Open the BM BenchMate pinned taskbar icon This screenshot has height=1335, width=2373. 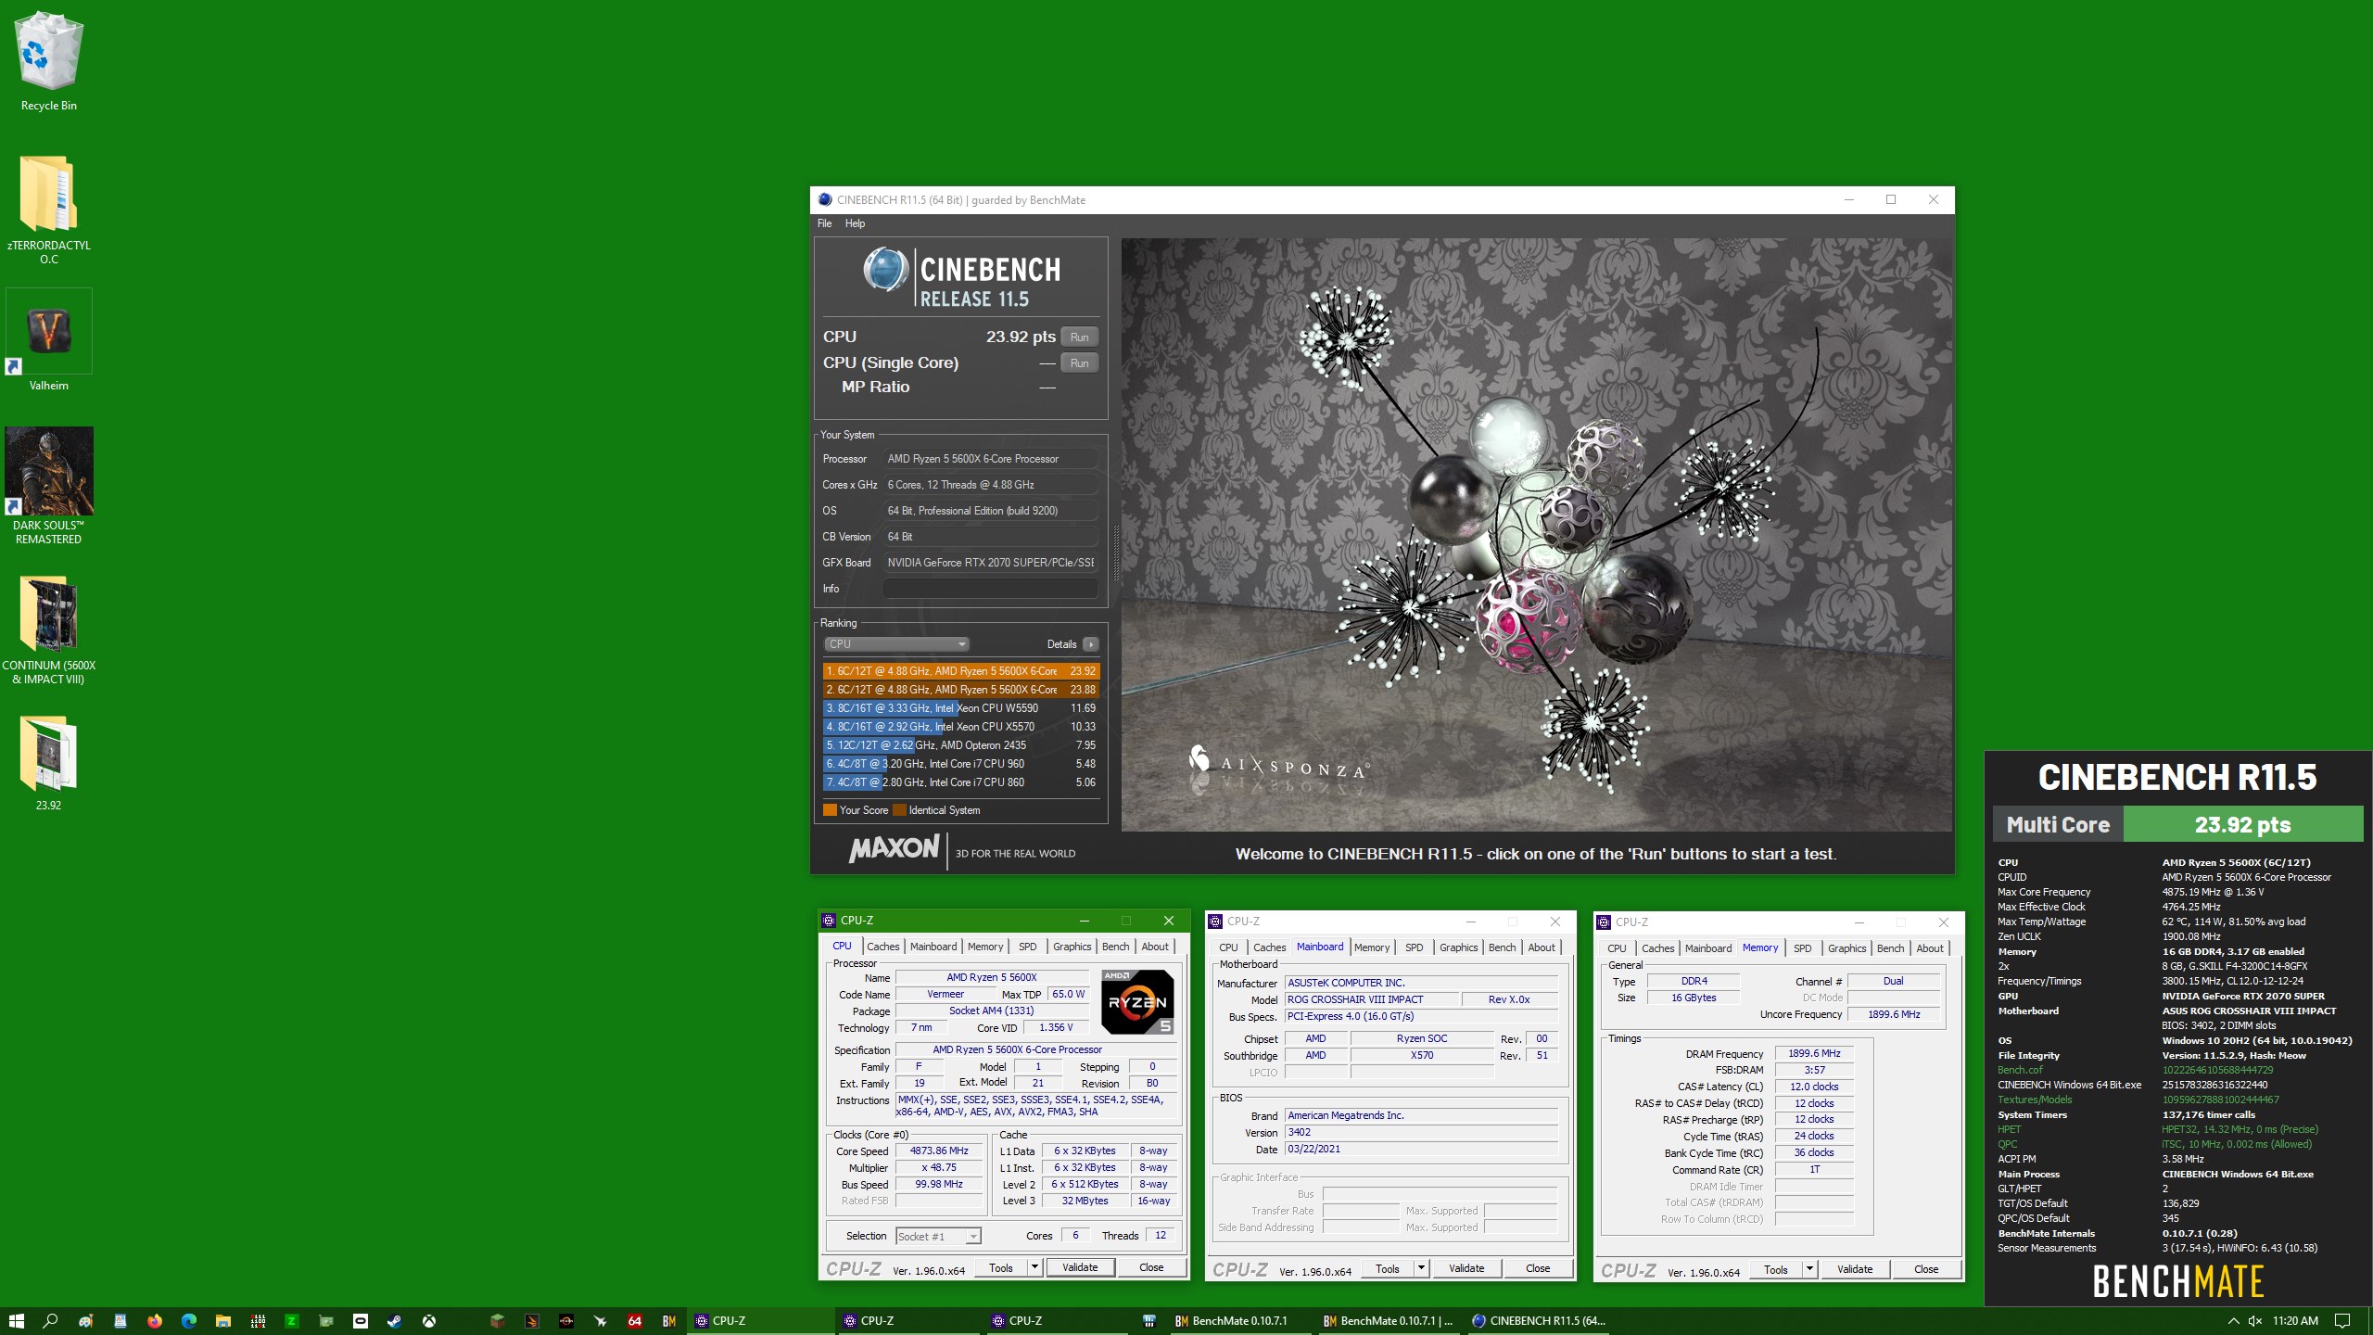click(669, 1321)
